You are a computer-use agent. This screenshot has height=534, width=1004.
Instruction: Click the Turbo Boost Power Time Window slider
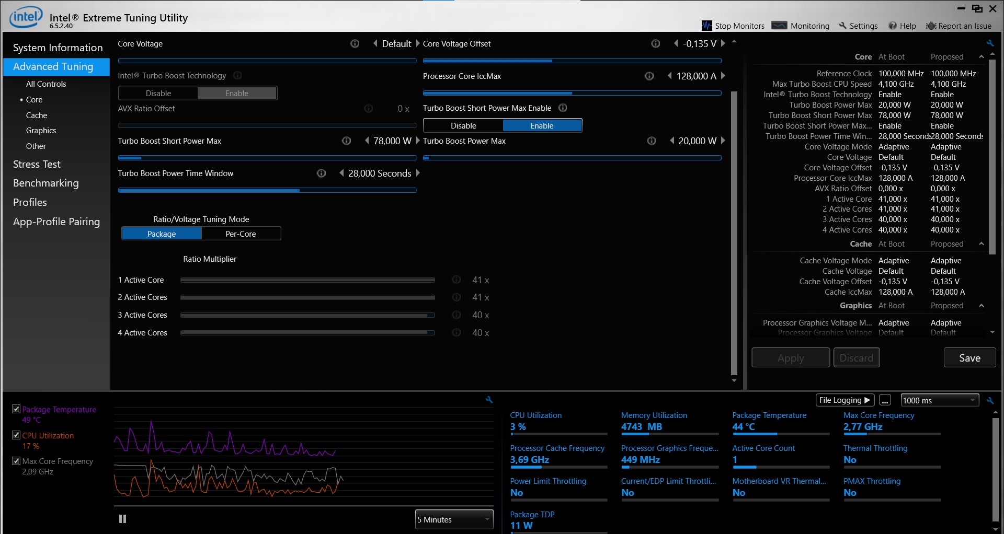tap(267, 191)
